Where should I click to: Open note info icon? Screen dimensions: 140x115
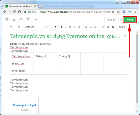pos(21,20)
